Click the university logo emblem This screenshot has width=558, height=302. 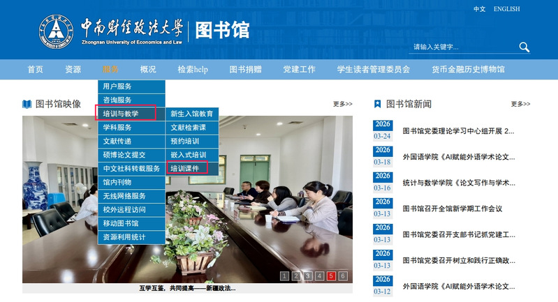54,29
